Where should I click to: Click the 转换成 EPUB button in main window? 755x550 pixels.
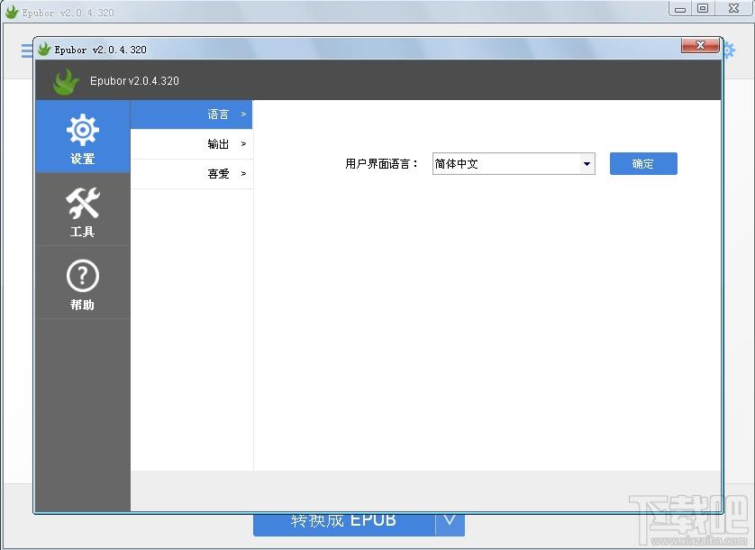pos(344,524)
